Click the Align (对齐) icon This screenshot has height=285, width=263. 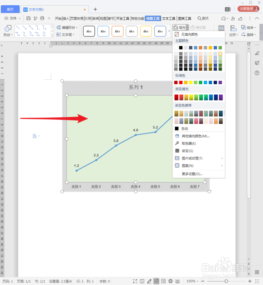(x=233, y=28)
